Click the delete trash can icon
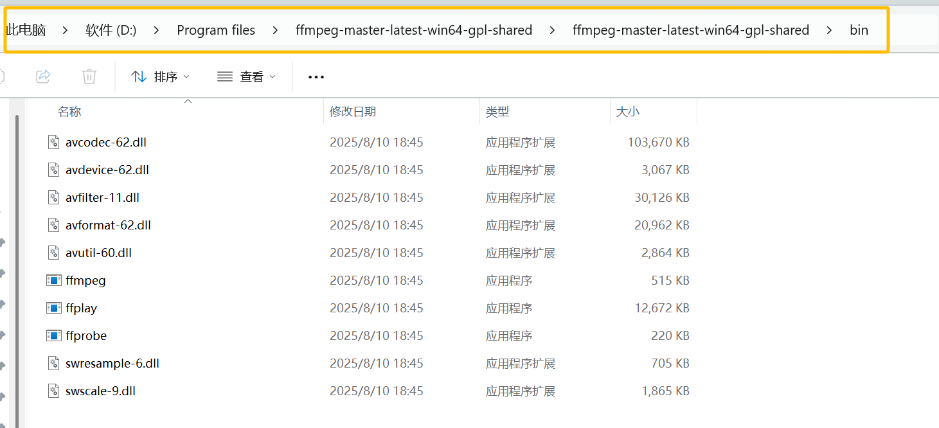The height and width of the screenshot is (428, 939). [89, 76]
